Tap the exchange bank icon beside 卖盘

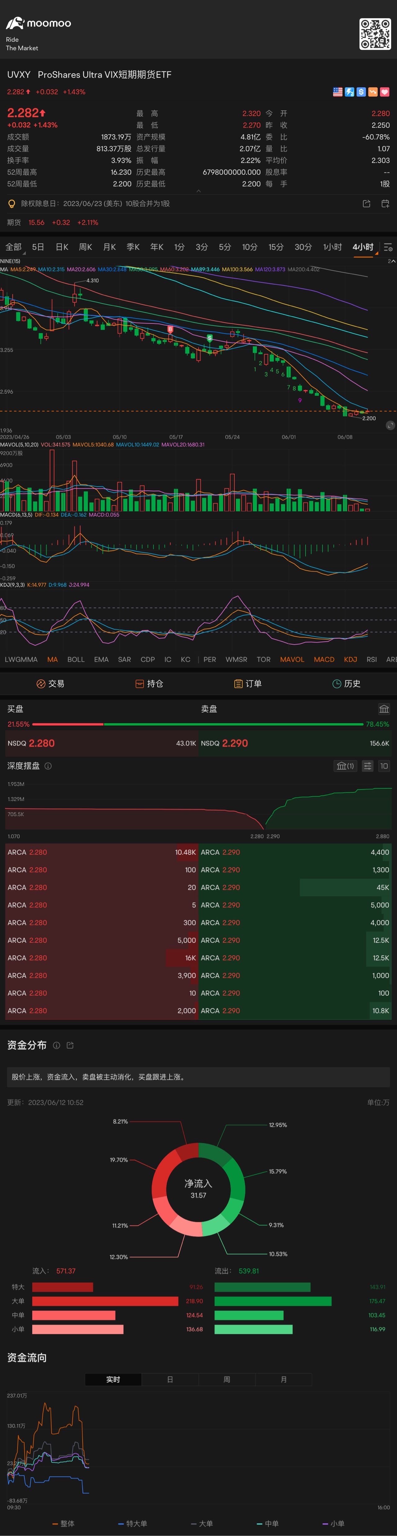(x=384, y=709)
